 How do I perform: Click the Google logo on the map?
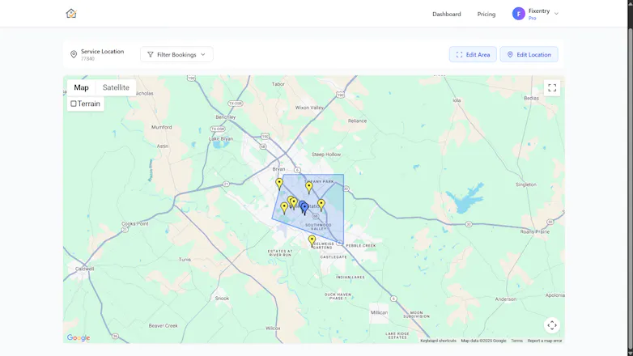79,338
